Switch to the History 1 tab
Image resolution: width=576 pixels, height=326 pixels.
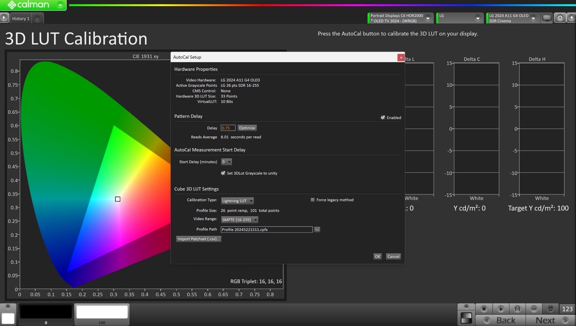point(21,18)
